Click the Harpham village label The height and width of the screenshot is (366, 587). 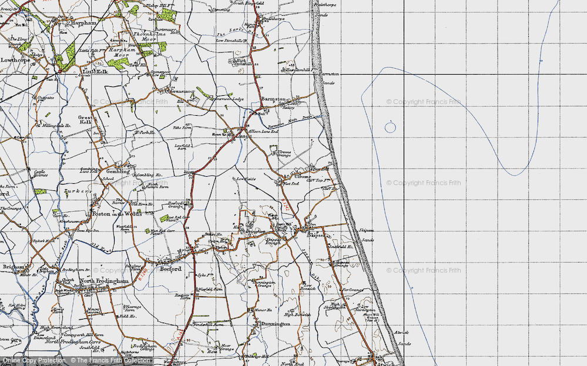click(x=83, y=23)
